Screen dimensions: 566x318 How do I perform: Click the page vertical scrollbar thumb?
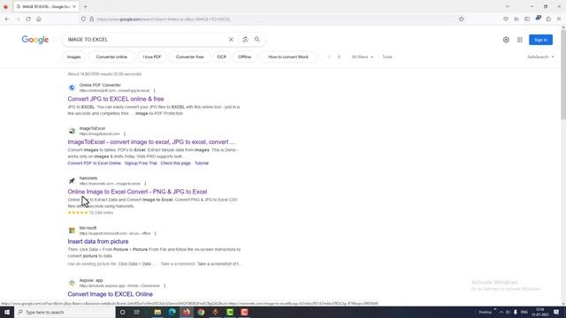coord(563,74)
